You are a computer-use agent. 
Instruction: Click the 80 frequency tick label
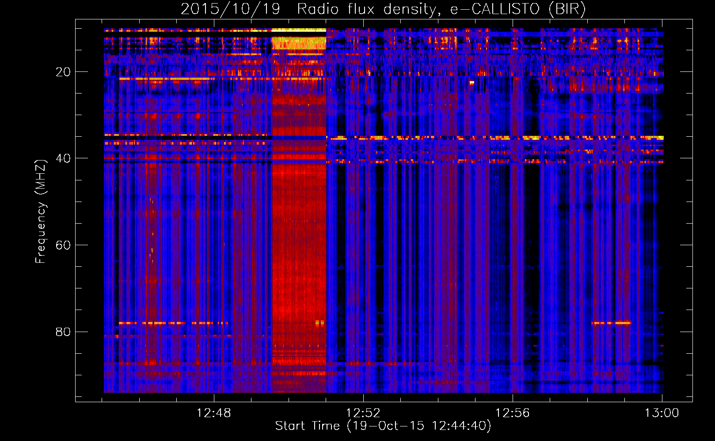pos(63,332)
